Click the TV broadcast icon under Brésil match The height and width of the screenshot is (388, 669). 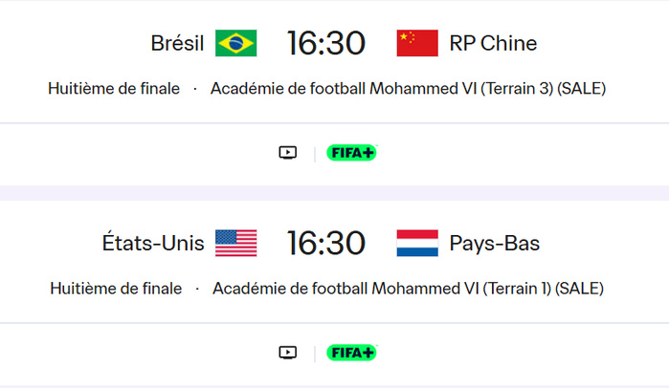(x=288, y=153)
